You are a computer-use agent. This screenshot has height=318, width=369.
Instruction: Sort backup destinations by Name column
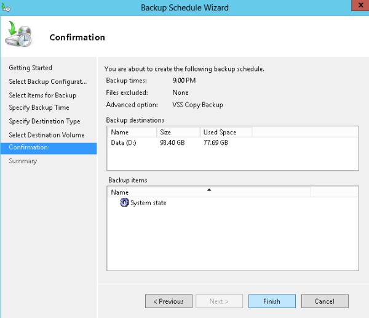[x=132, y=132]
